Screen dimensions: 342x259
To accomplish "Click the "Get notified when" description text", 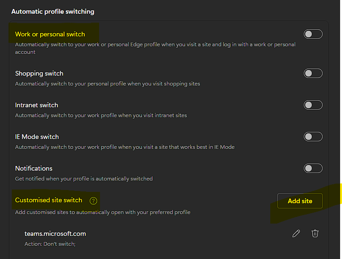I will (x=84, y=179).
